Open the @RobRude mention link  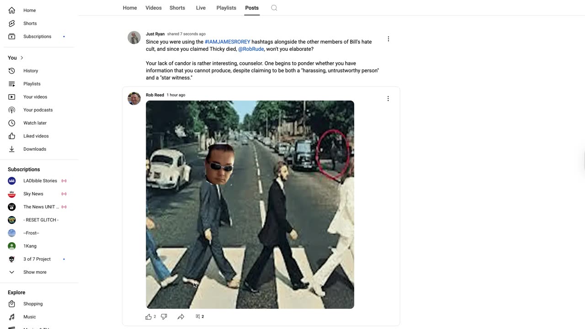tap(251, 49)
